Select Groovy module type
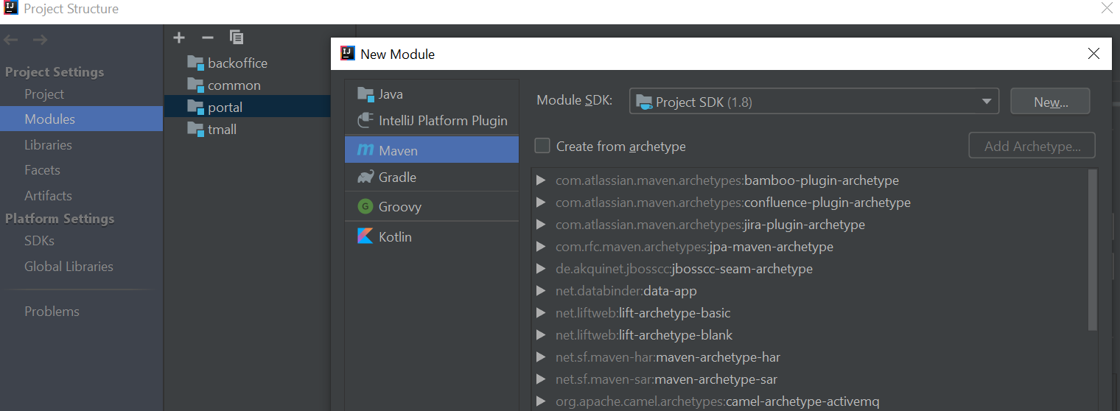The width and height of the screenshot is (1120, 411). click(x=432, y=207)
